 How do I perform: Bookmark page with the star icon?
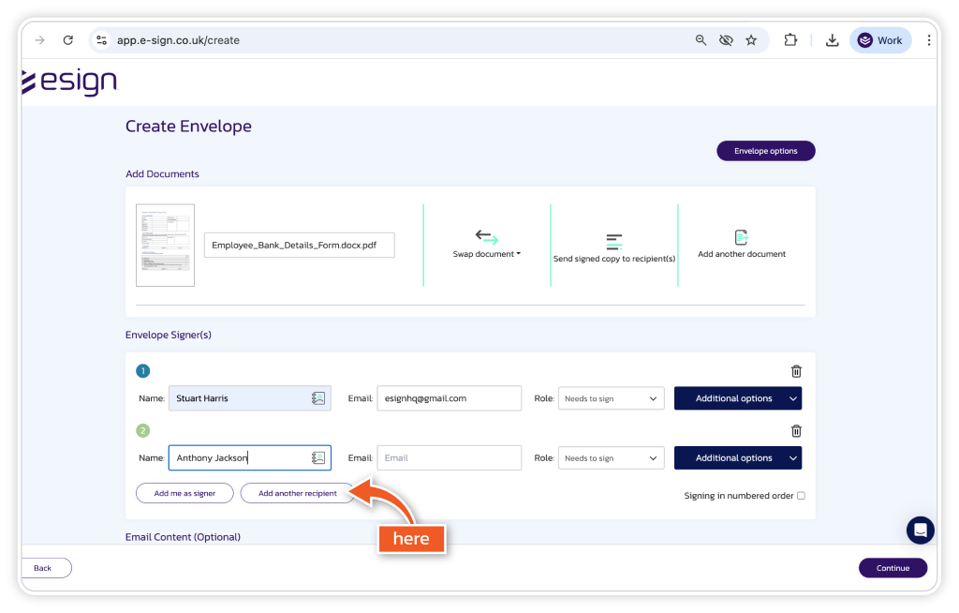751,40
